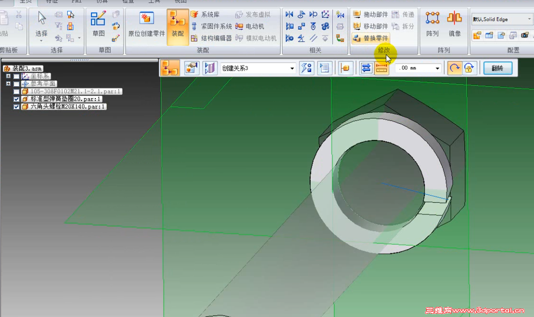Expand the 坐标系 coordinate systems node
Image resolution: width=534 pixels, height=317 pixels.
[x=8, y=76]
